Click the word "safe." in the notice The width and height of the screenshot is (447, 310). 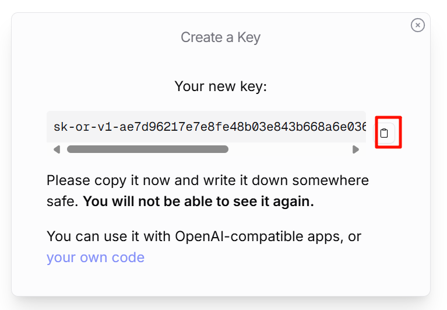[x=62, y=202]
